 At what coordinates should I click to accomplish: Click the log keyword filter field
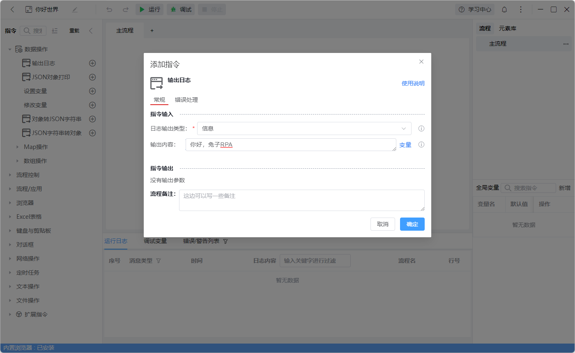point(315,261)
